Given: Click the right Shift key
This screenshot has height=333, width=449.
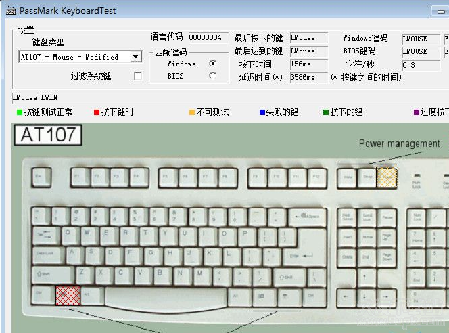Looking at the screenshot, I should click(290, 277).
